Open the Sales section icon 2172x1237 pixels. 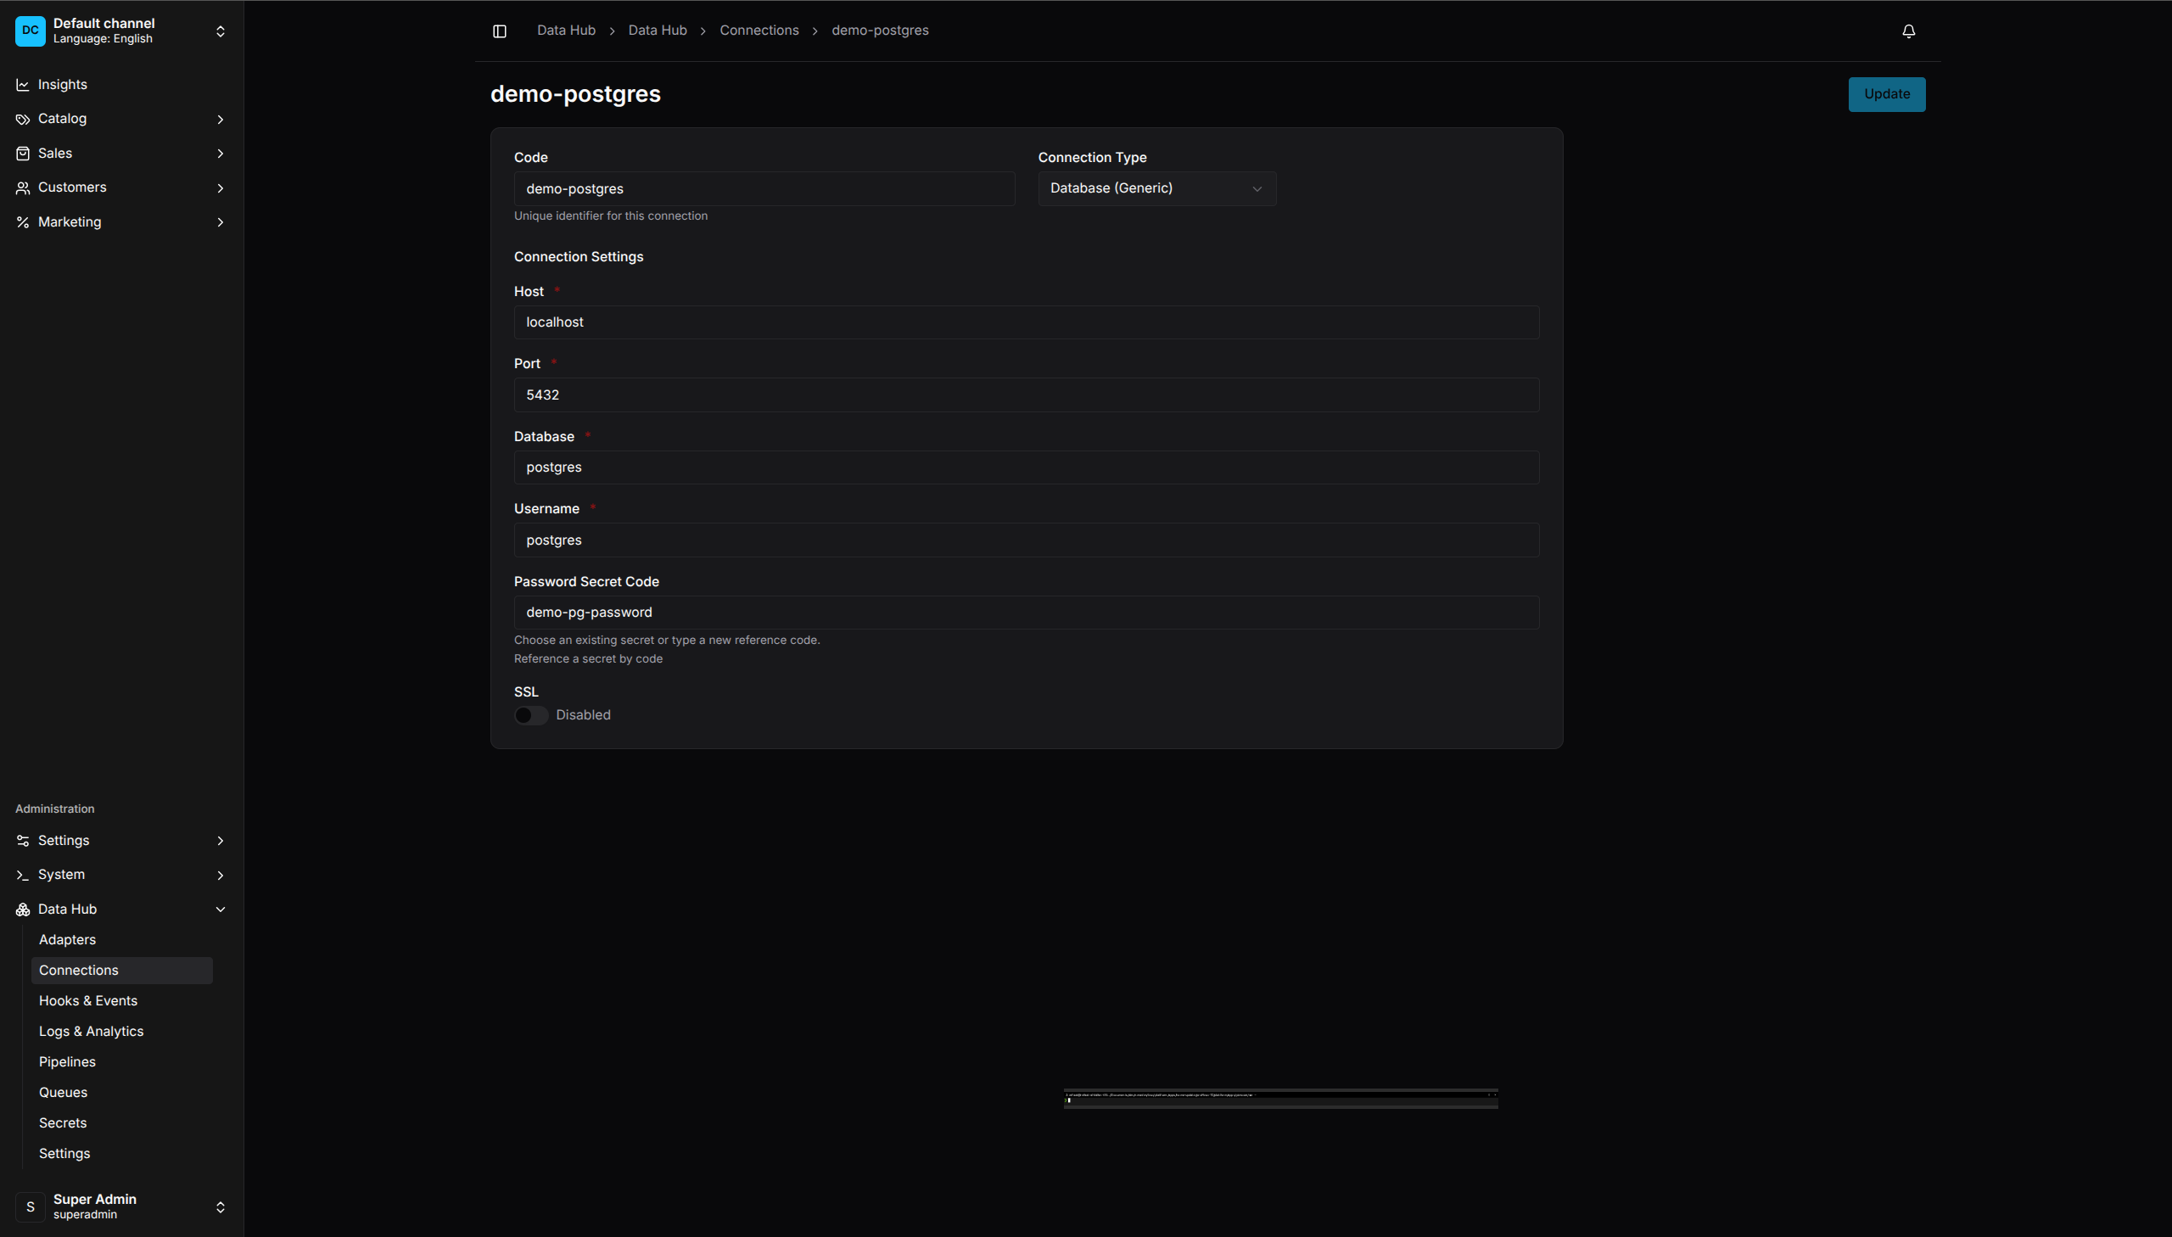coord(23,153)
